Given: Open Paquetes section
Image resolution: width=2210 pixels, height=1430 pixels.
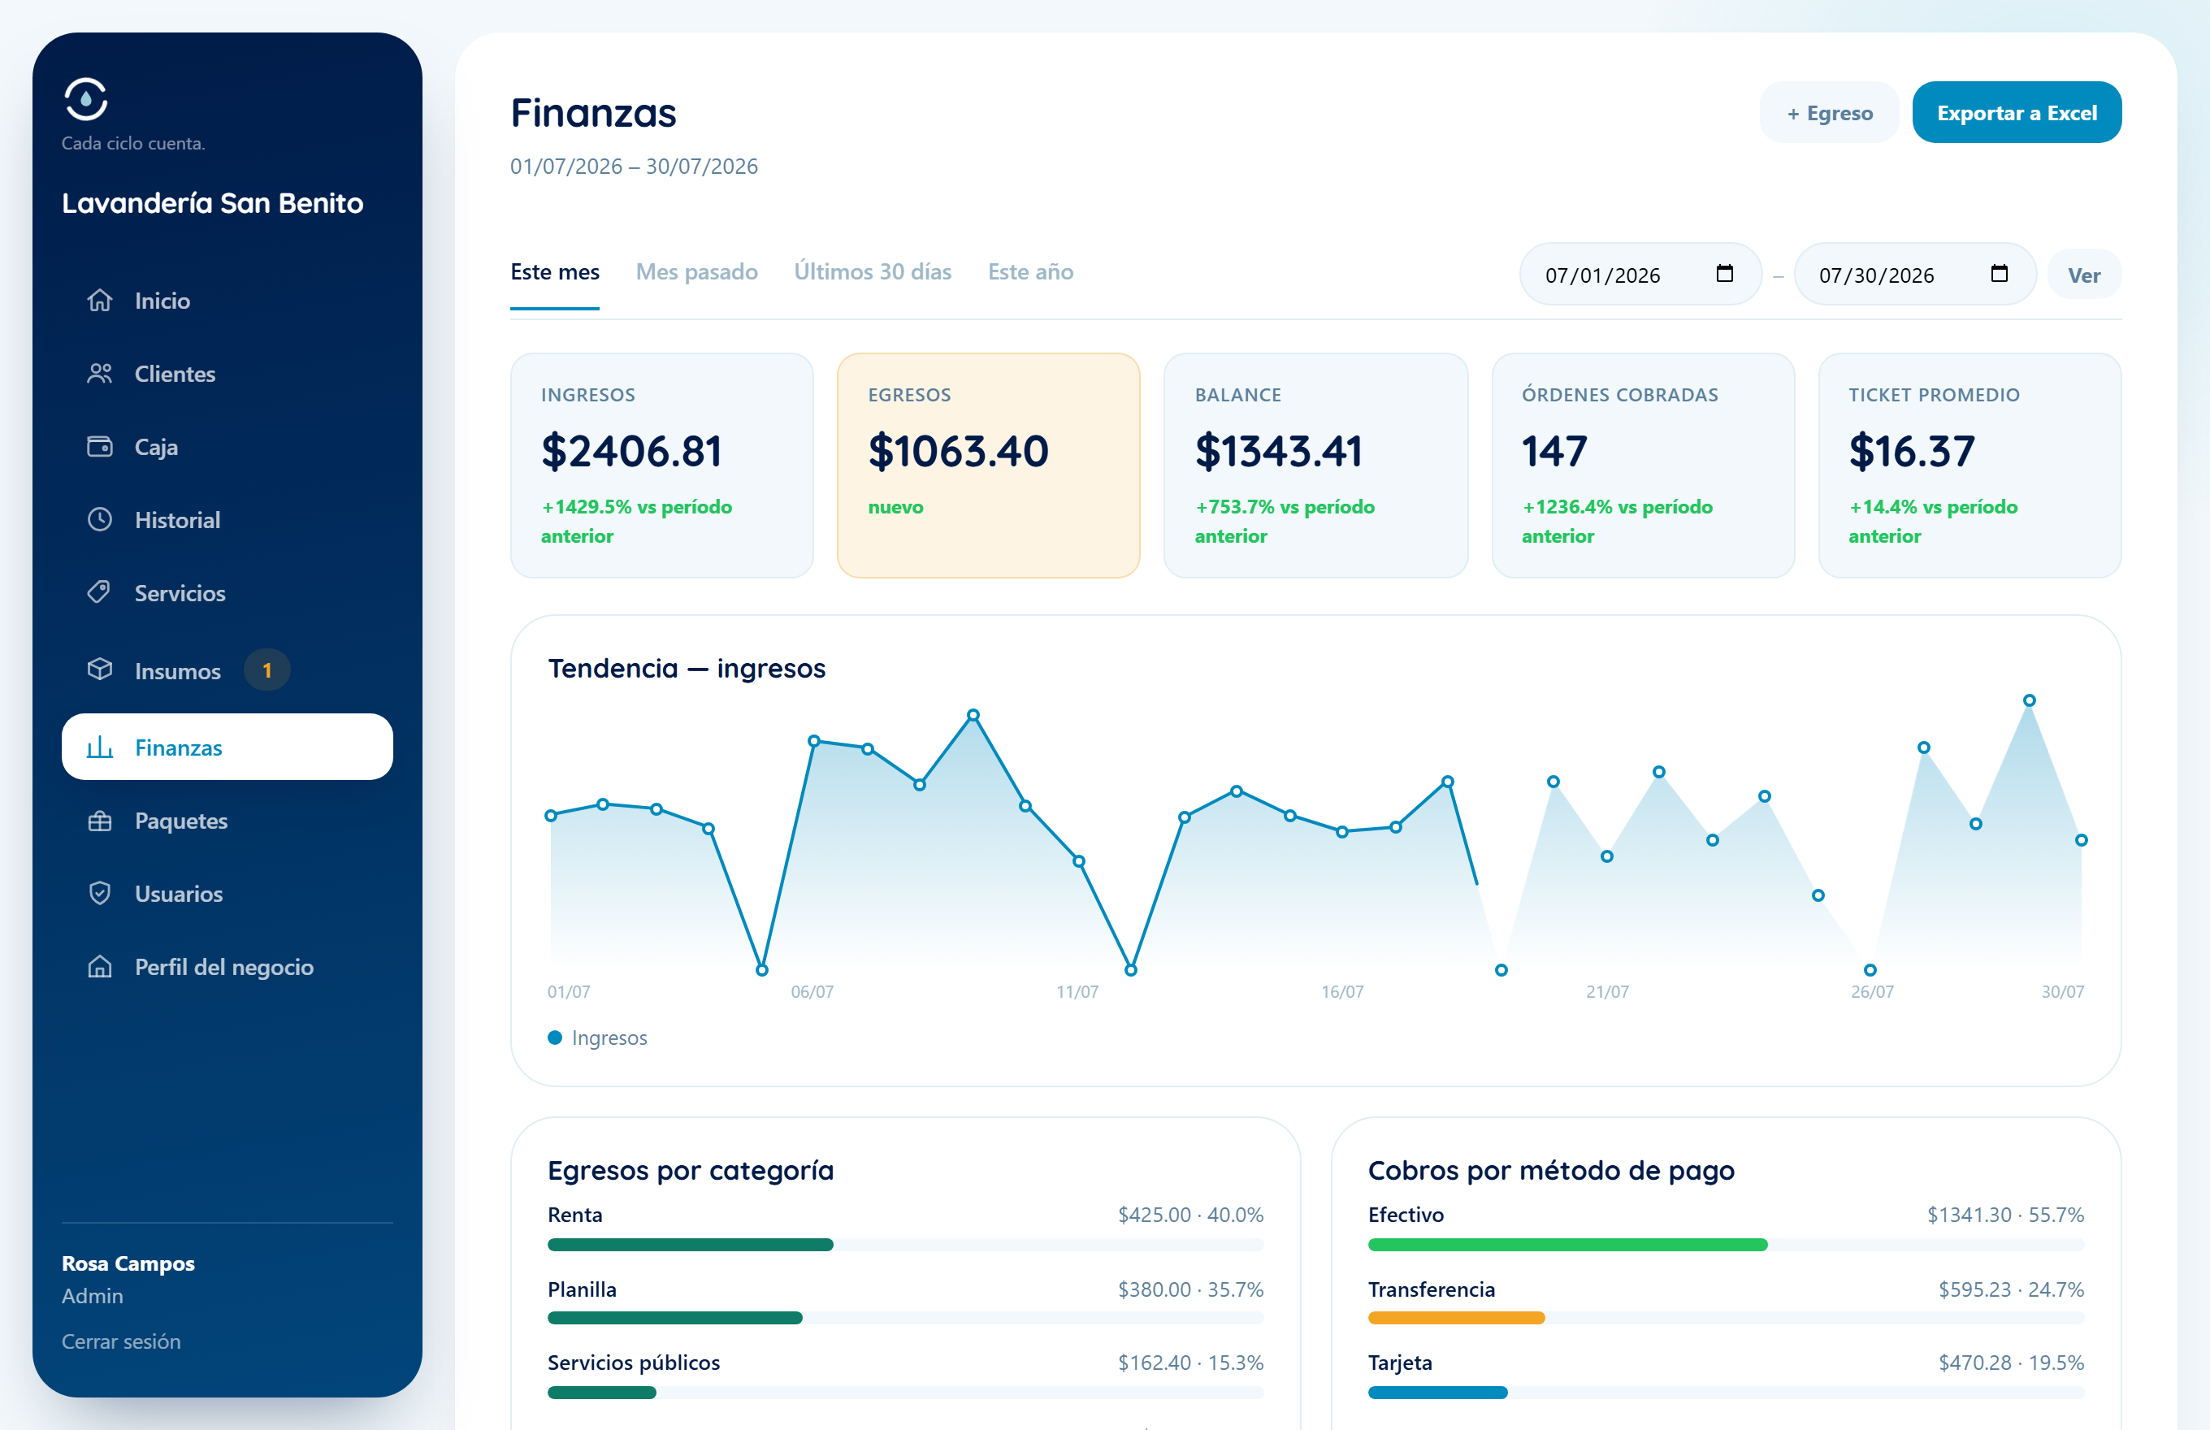Looking at the screenshot, I should pyautogui.click(x=227, y=821).
